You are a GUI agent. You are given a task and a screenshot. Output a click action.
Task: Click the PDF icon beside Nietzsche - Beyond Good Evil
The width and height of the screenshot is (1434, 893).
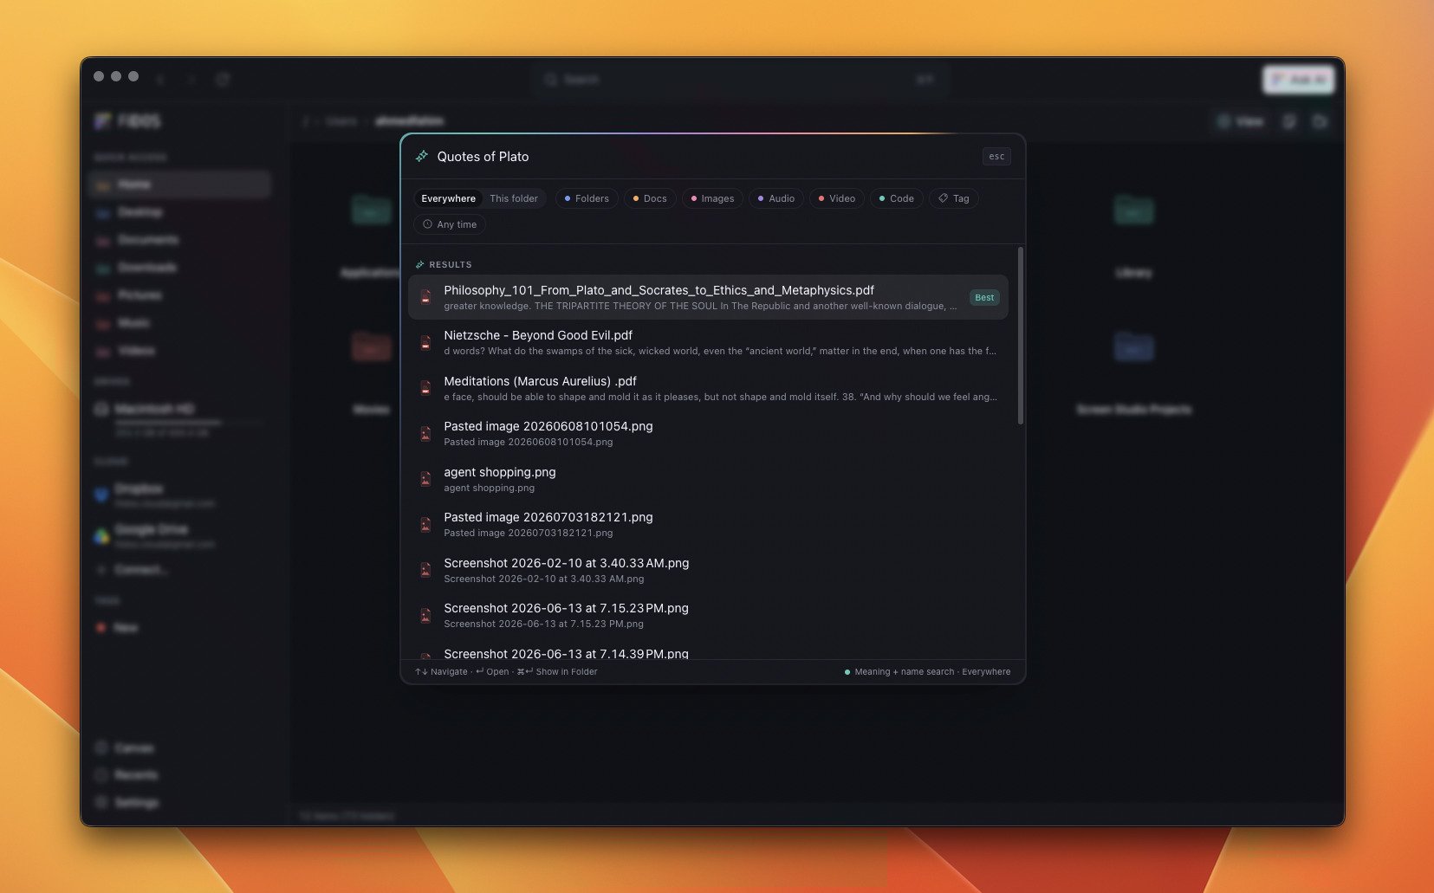tap(425, 343)
